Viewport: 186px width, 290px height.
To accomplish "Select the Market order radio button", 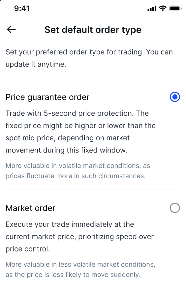I will click(175, 208).
